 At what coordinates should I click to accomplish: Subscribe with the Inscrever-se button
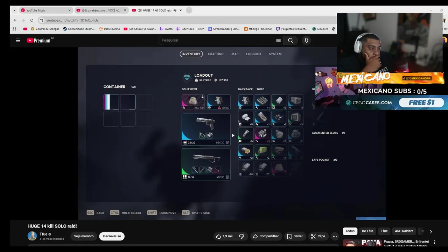112,236
